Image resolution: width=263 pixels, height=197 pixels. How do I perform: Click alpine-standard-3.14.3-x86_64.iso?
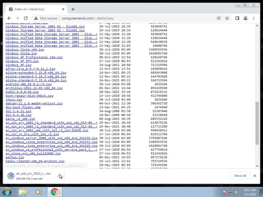[x=36, y=76]
